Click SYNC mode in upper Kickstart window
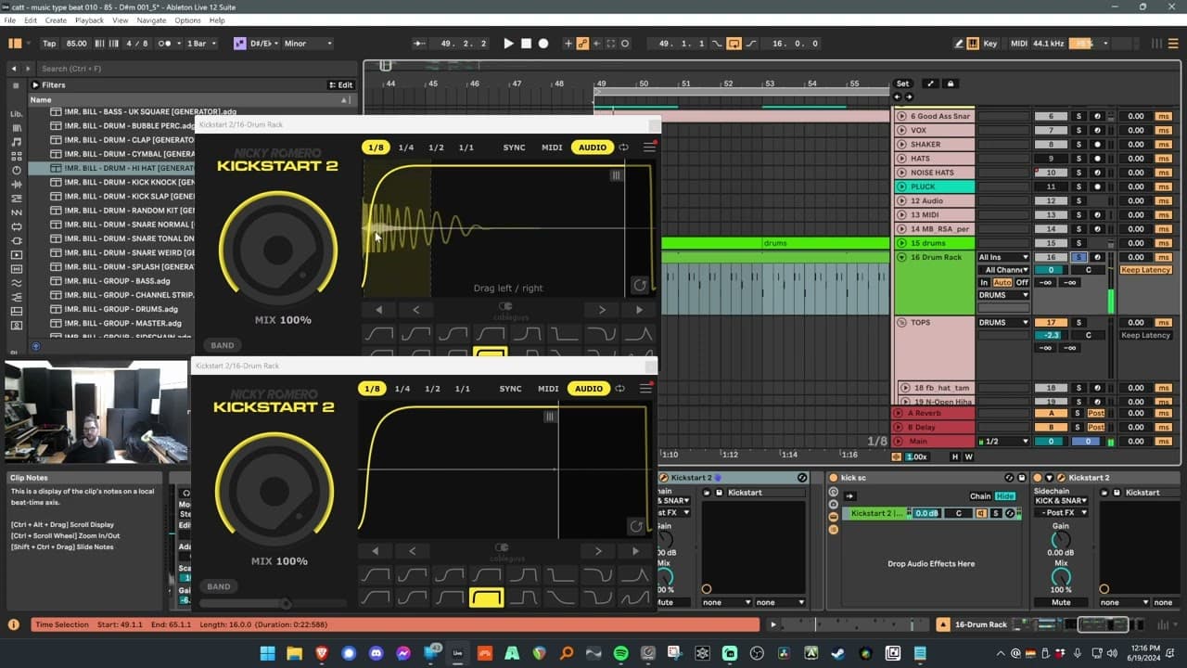 click(x=514, y=148)
